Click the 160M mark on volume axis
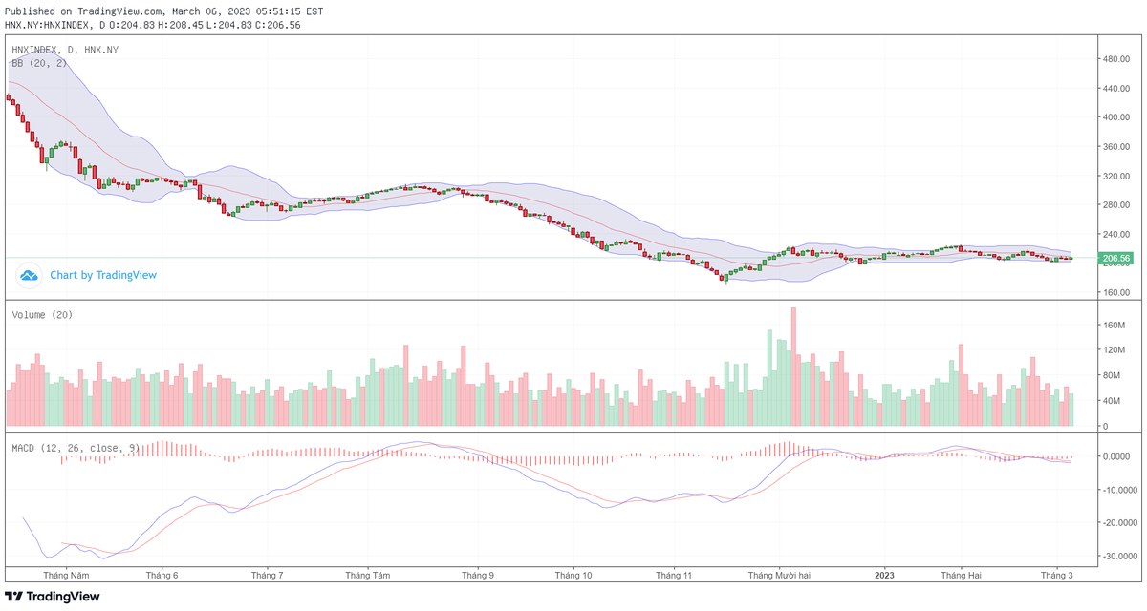This screenshot has width=1147, height=611. pos(1115,326)
